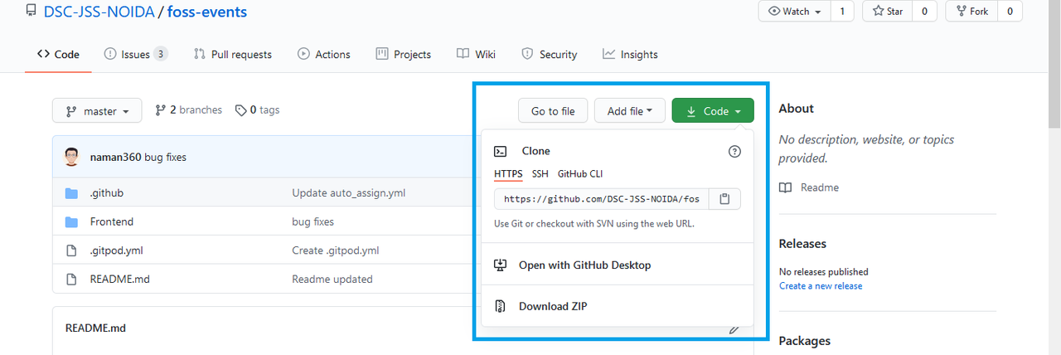This screenshot has height=355, width=1061.
Task: Click Create a new release link
Action: click(821, 286)
